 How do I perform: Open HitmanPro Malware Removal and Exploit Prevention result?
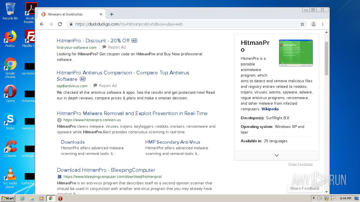point(132,113)
